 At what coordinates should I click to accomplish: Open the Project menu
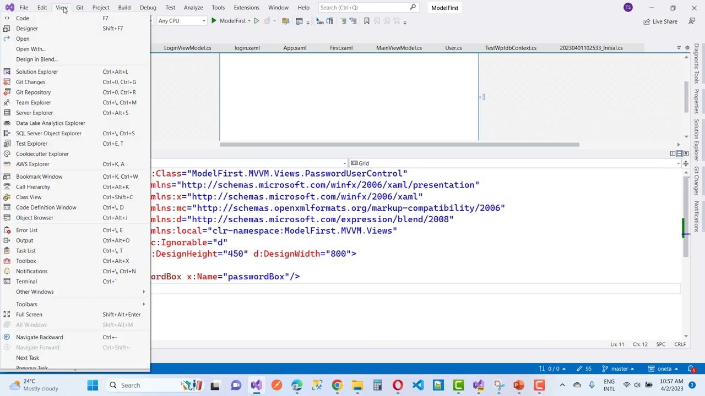[101, 8]
